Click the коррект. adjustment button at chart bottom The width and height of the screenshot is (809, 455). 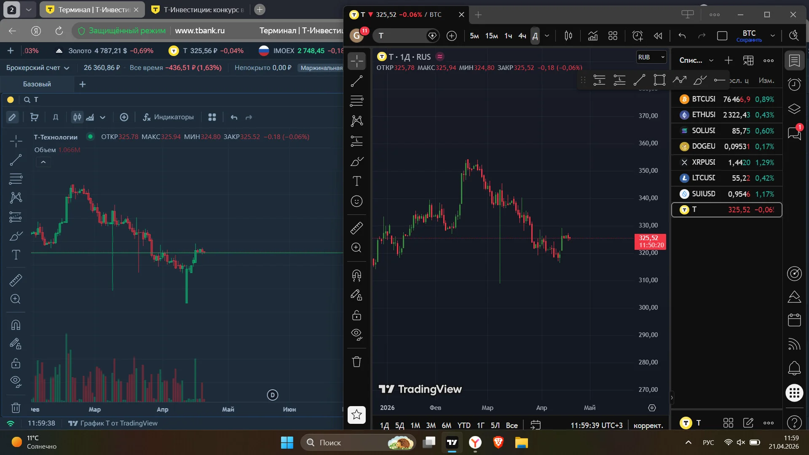click(x=648, y=426)
